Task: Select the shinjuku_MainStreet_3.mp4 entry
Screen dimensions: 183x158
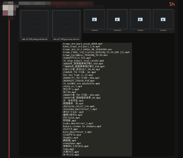Action: pyautogui.click(x=80, y=109)
